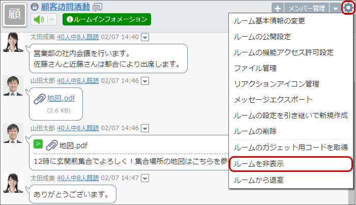Click the green quote arrow icon

pos(38,144)
